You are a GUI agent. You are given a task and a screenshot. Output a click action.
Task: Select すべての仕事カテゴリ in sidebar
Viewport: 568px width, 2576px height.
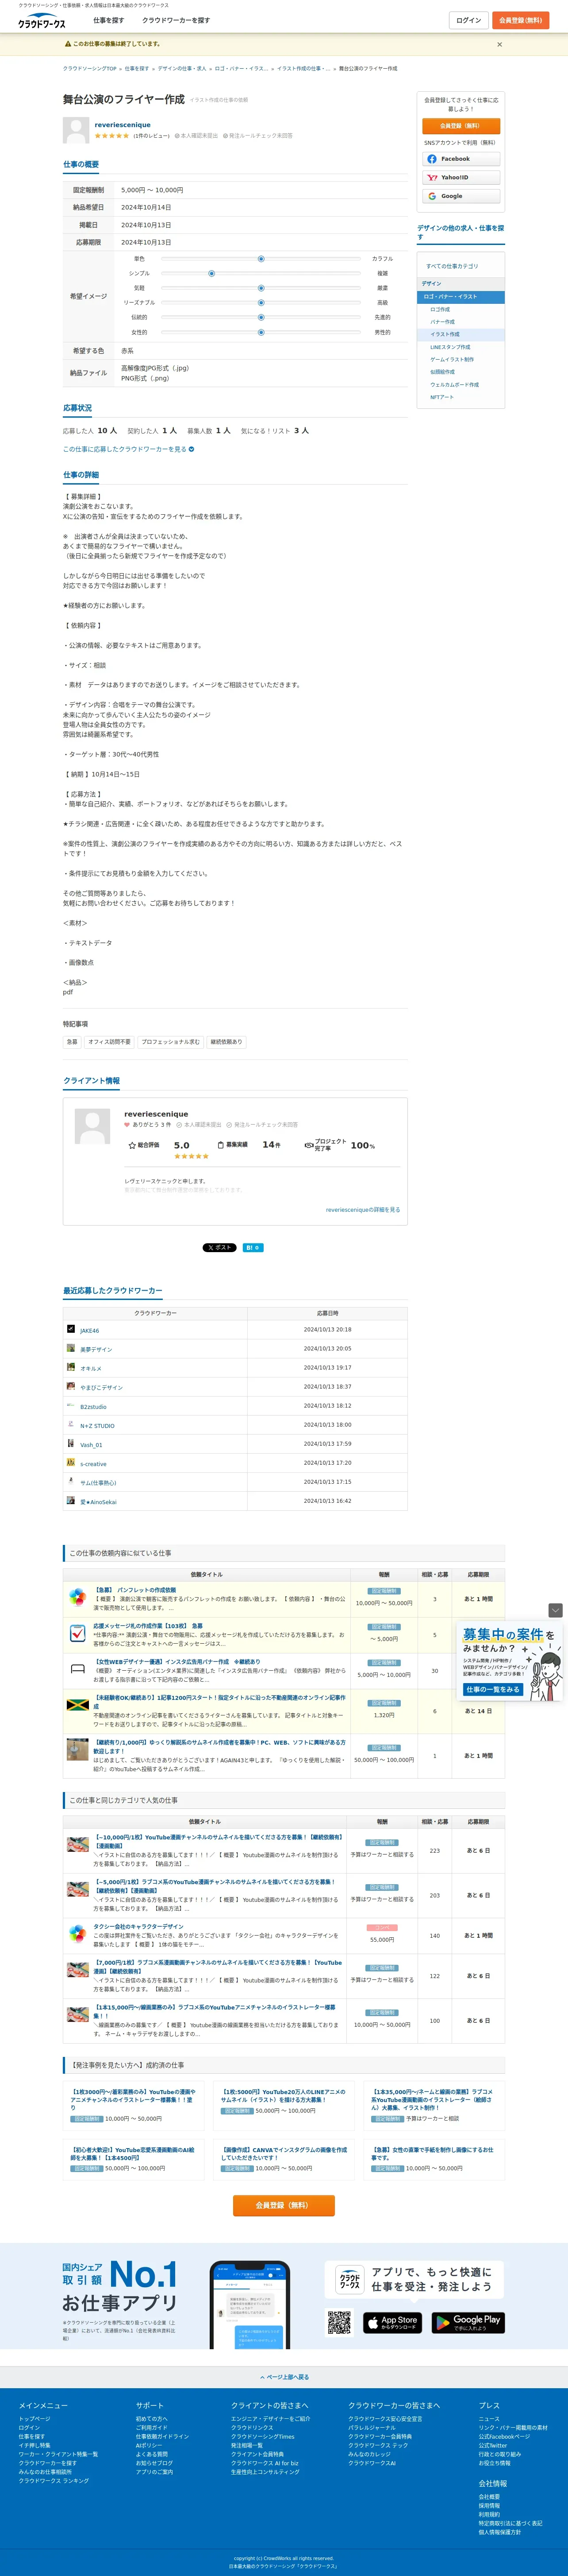452,266
